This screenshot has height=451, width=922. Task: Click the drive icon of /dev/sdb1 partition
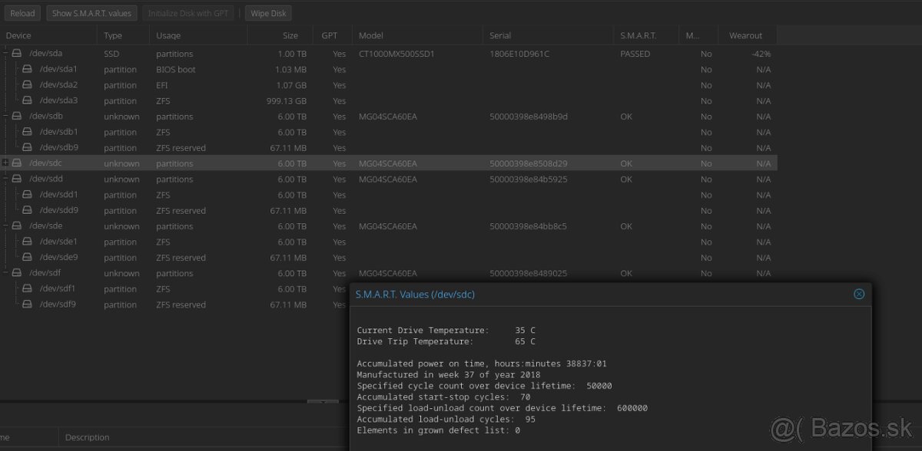pyautogui.click(x=27, y=132)
